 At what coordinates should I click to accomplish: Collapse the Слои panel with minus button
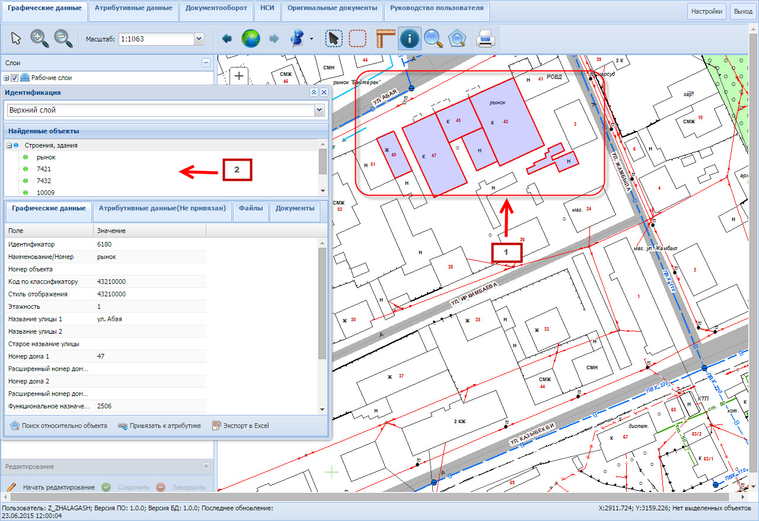tap(206, 63)
